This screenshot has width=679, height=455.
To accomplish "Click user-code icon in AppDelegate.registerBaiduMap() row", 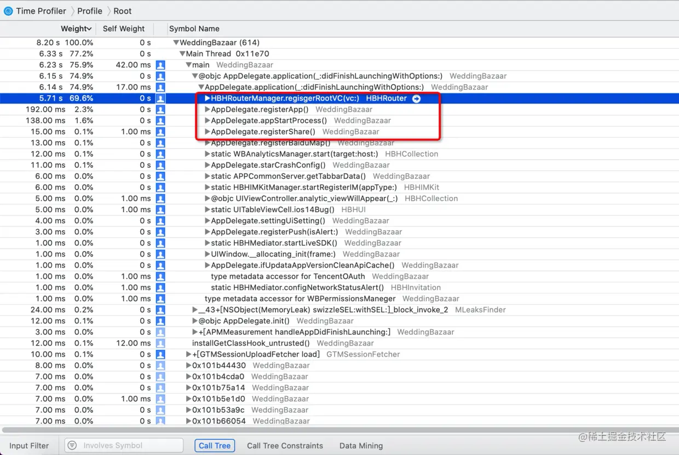I will pos(160,143).
